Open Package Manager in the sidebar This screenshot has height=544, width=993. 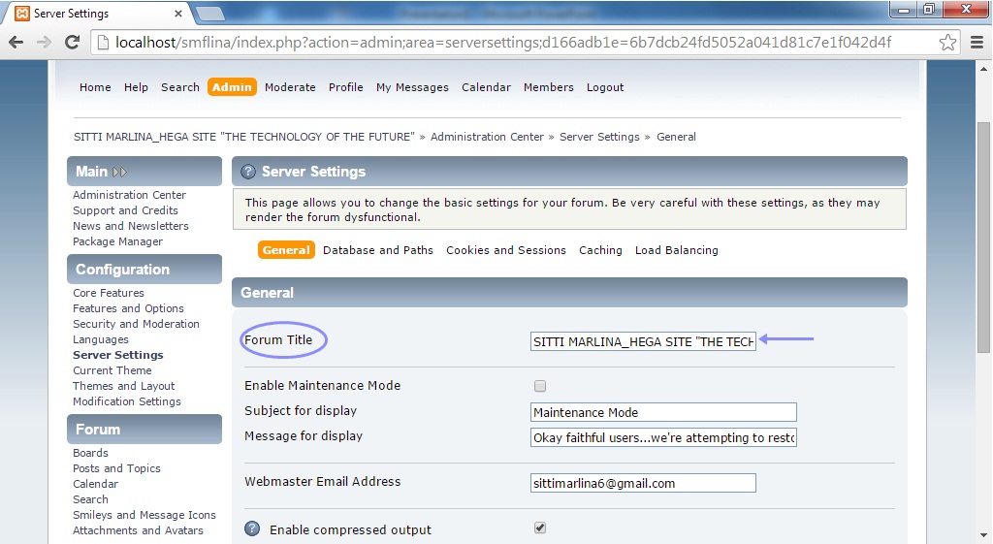click(x=117, y=241)
